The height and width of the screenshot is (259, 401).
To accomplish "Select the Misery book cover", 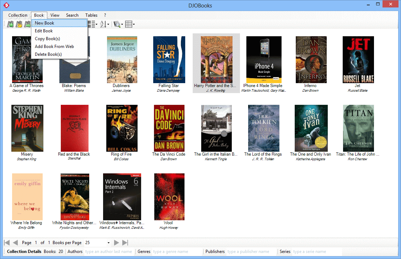I will tap(27, 128).
